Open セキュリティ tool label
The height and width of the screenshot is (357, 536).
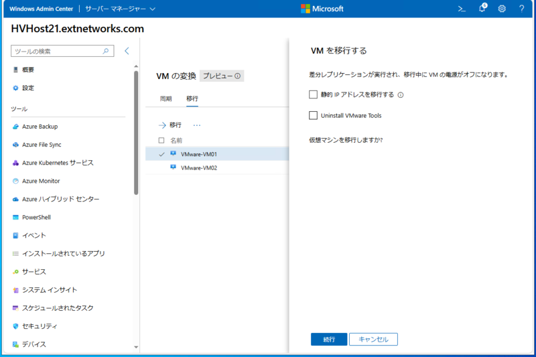tap(40, 326)
